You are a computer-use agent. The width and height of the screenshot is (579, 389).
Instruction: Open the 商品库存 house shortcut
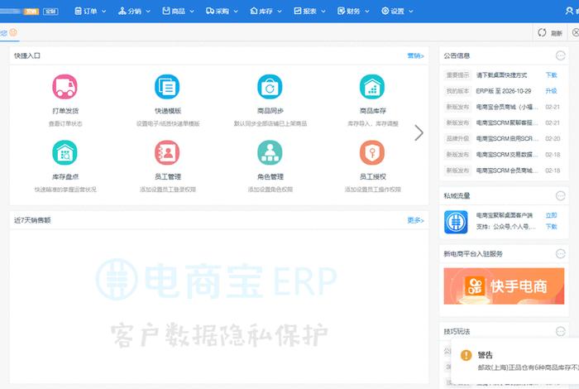[372, 87]
